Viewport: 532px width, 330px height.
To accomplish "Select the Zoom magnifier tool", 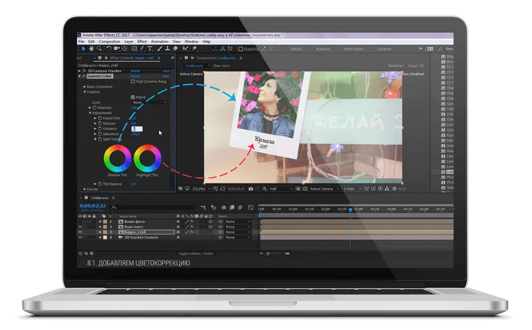I will click(100, 49).
